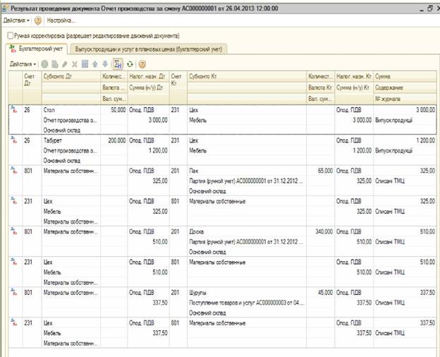Click the Налог. назн. Кт column header
The height and width of the screenshot is (357, 440).
pos(354,77)
